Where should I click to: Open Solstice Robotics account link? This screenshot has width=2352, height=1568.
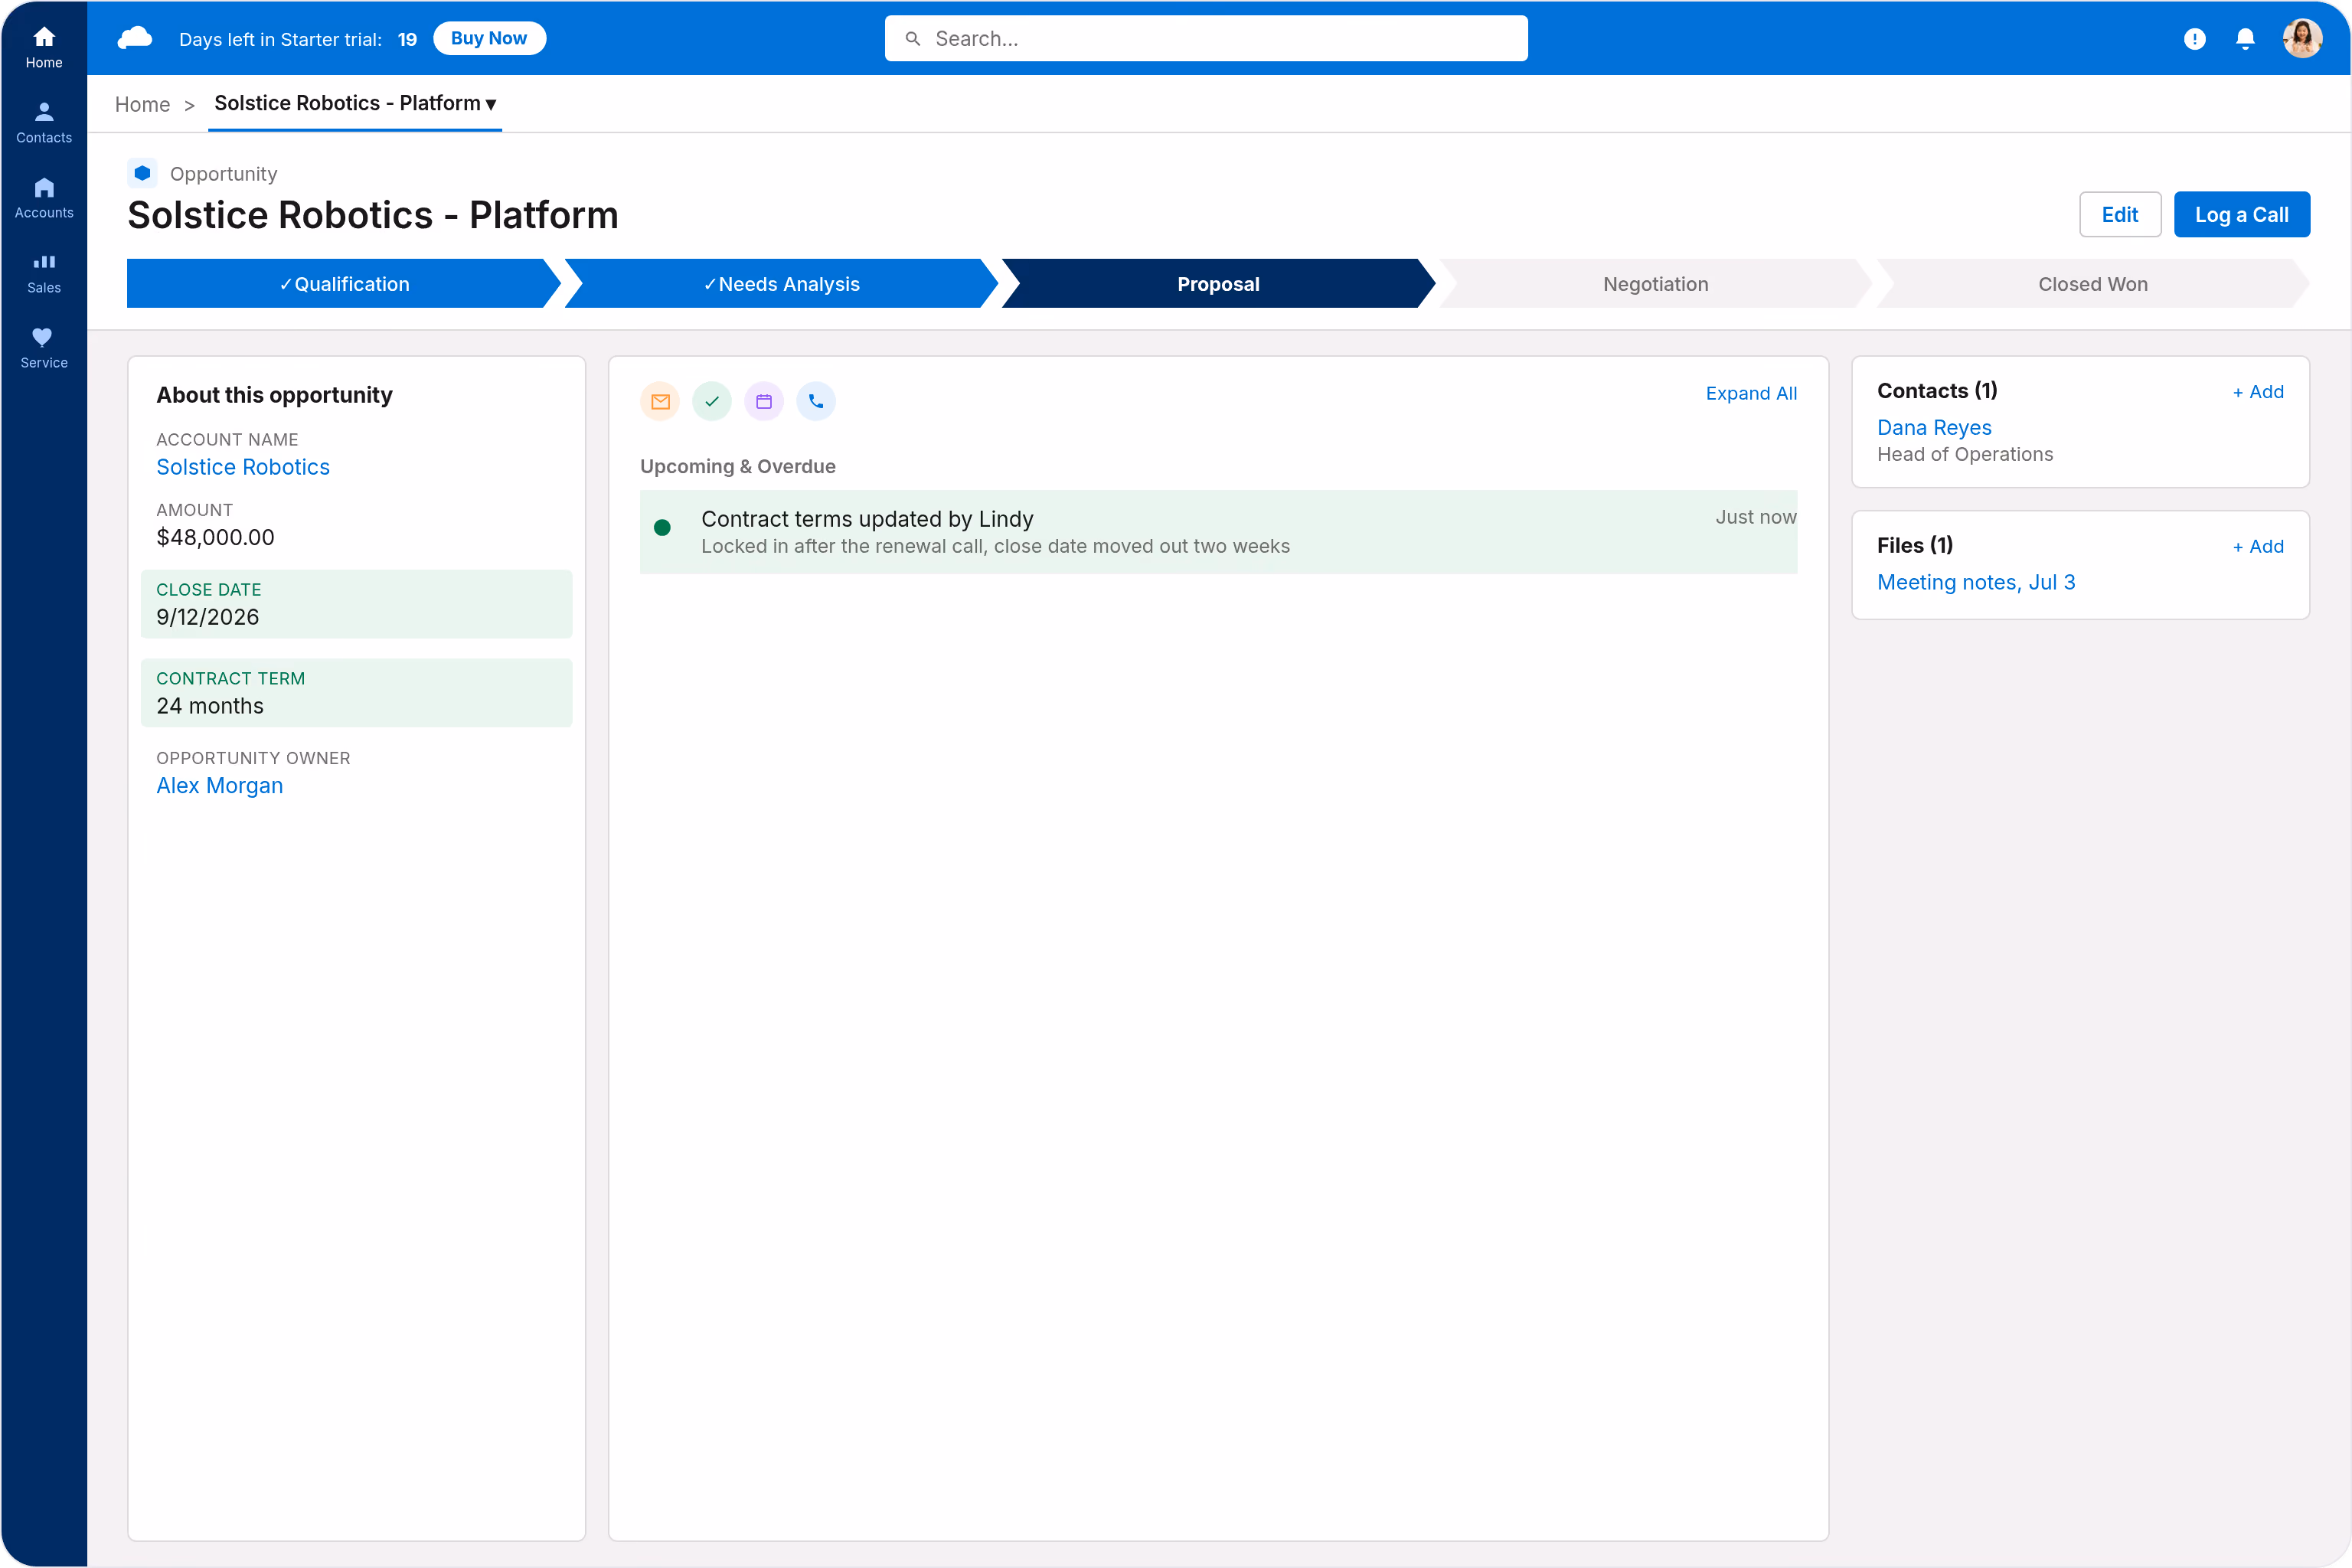[243, 467]
